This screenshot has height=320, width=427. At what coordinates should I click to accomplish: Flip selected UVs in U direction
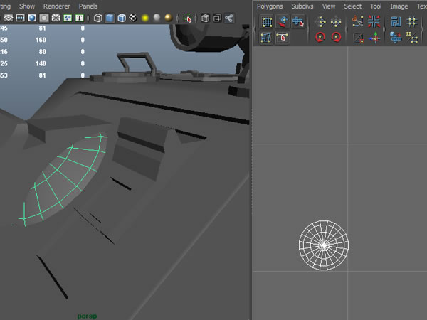click(x=320, y=22)
